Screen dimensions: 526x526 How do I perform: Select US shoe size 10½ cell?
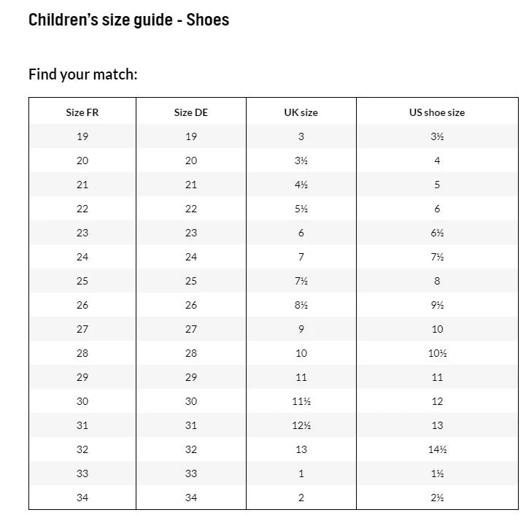(437, 353)
